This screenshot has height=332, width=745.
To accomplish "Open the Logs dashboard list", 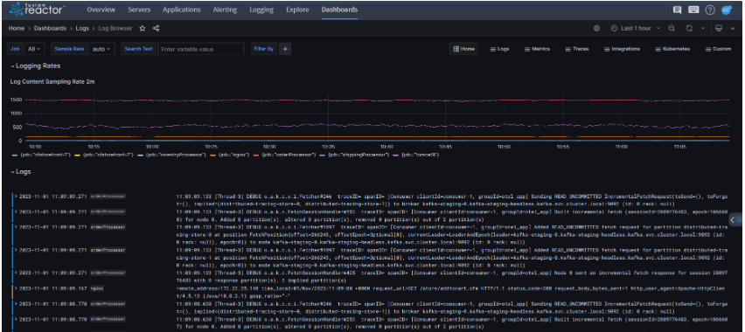I will point(499,49).
